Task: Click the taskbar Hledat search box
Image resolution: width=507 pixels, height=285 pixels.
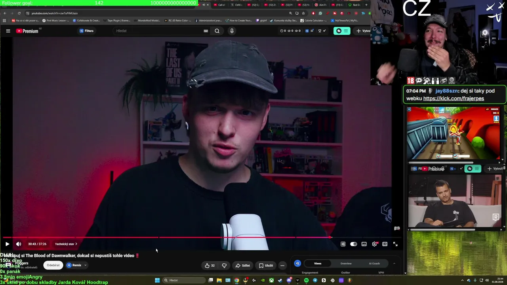Action: tap(183, 280)
